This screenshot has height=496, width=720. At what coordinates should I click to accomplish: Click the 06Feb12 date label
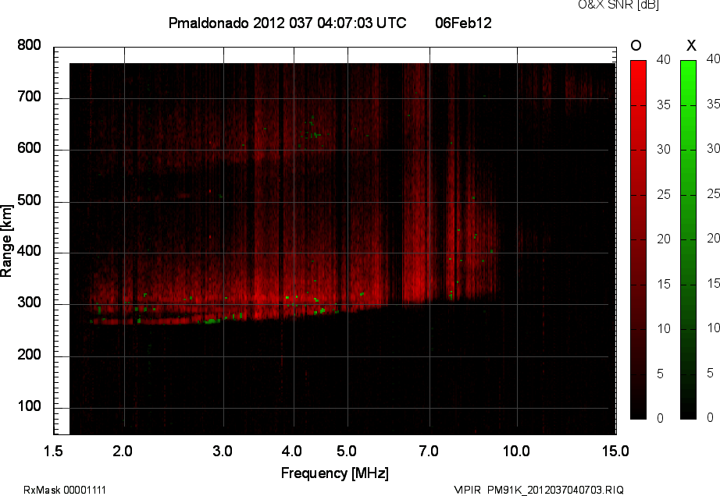[463, 23]
